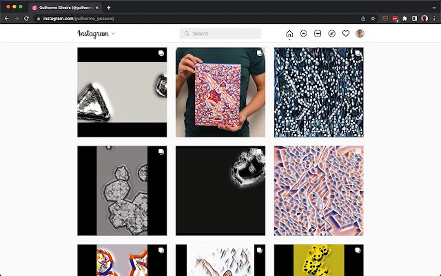Open the Chrome extensions puzzle icon
This screenshot has height=276, width=441.
[404, 19]
